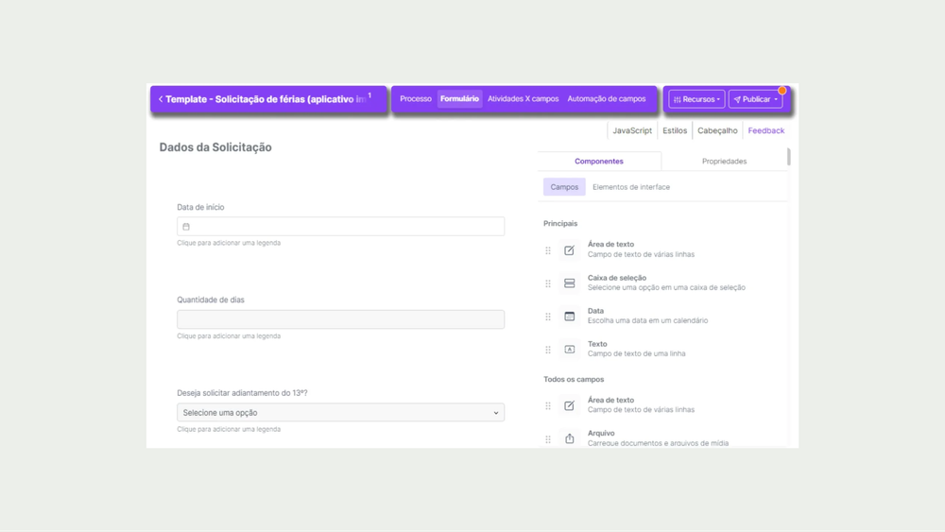This screenshot has width=945, height=532.
Task: Select the Elementos de interface sub-tab
Action: pos(630,187)
